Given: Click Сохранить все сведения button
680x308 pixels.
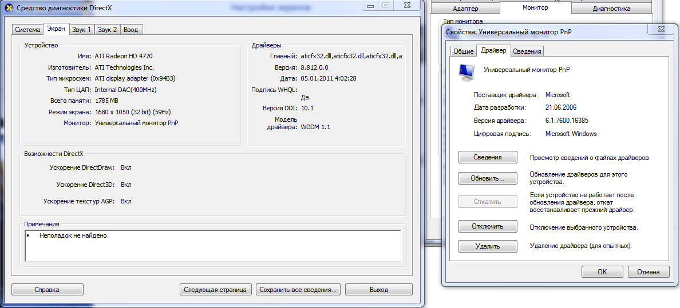Looking at the screenshot, I should tap(298, 289).
